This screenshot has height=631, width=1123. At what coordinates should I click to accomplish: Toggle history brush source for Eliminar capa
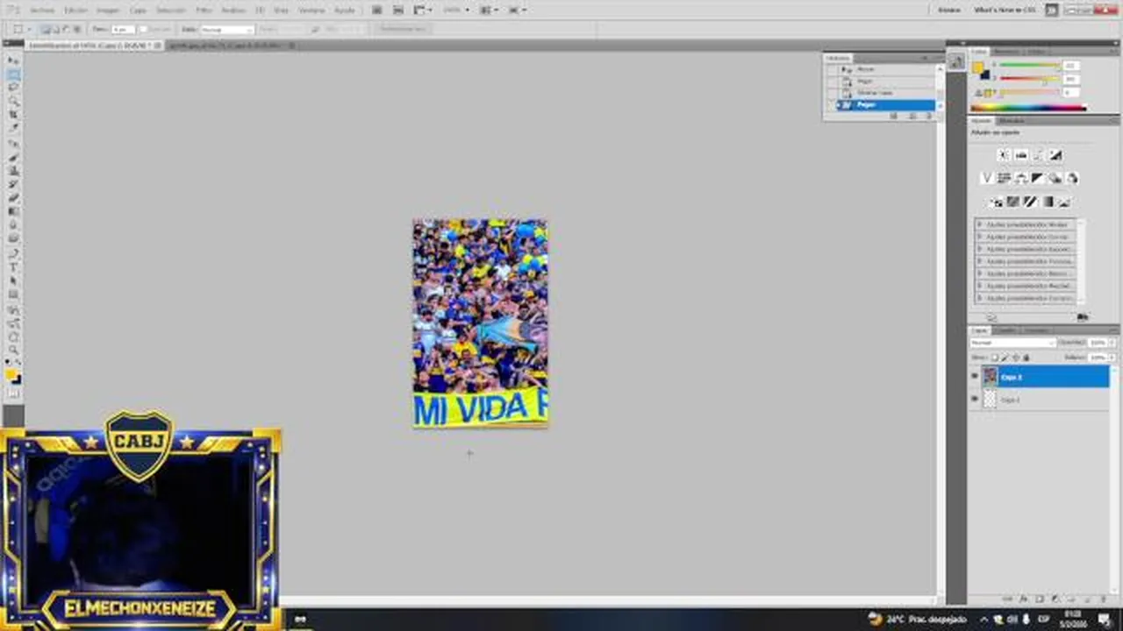point(832,93)
